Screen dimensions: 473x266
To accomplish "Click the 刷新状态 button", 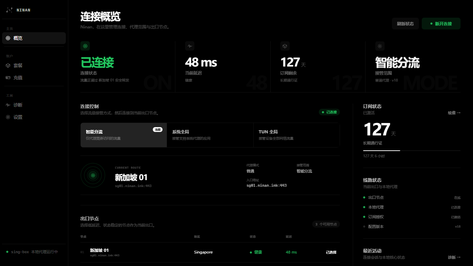I will tap(405, 24).
